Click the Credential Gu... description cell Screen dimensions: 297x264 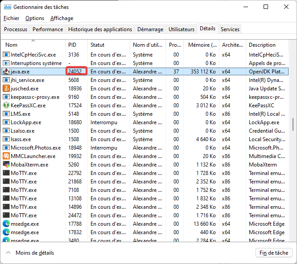267,131
